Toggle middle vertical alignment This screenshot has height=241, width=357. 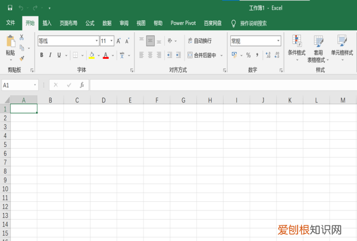tap(151, 41)
